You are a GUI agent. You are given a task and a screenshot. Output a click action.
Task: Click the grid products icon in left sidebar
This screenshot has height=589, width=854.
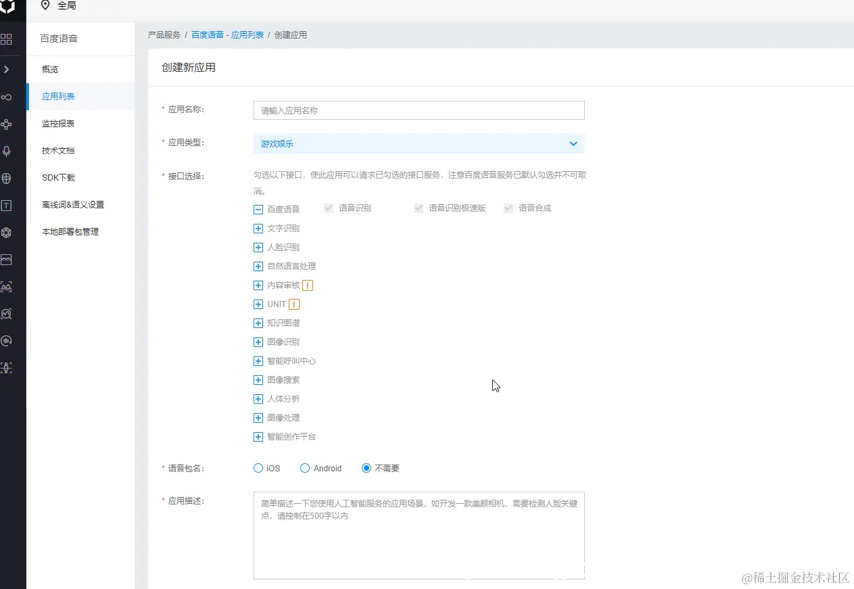coord(7,39)
